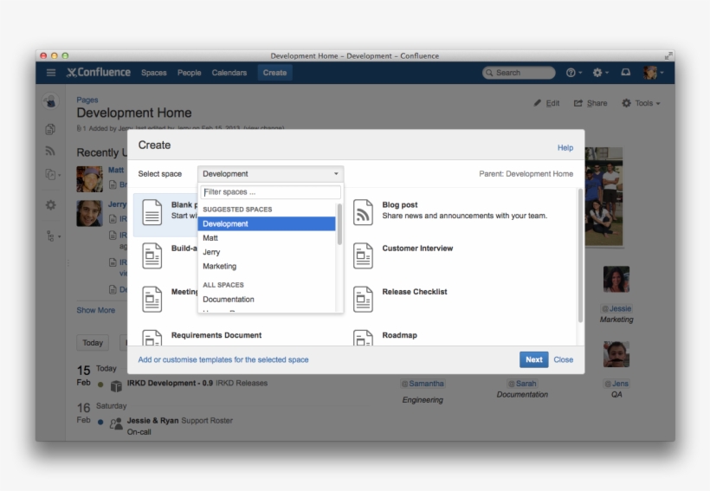Click Add or customise templates link
The height and width of the screenshot is (491, 710).
pyautogui.click(x=223, y=359)
